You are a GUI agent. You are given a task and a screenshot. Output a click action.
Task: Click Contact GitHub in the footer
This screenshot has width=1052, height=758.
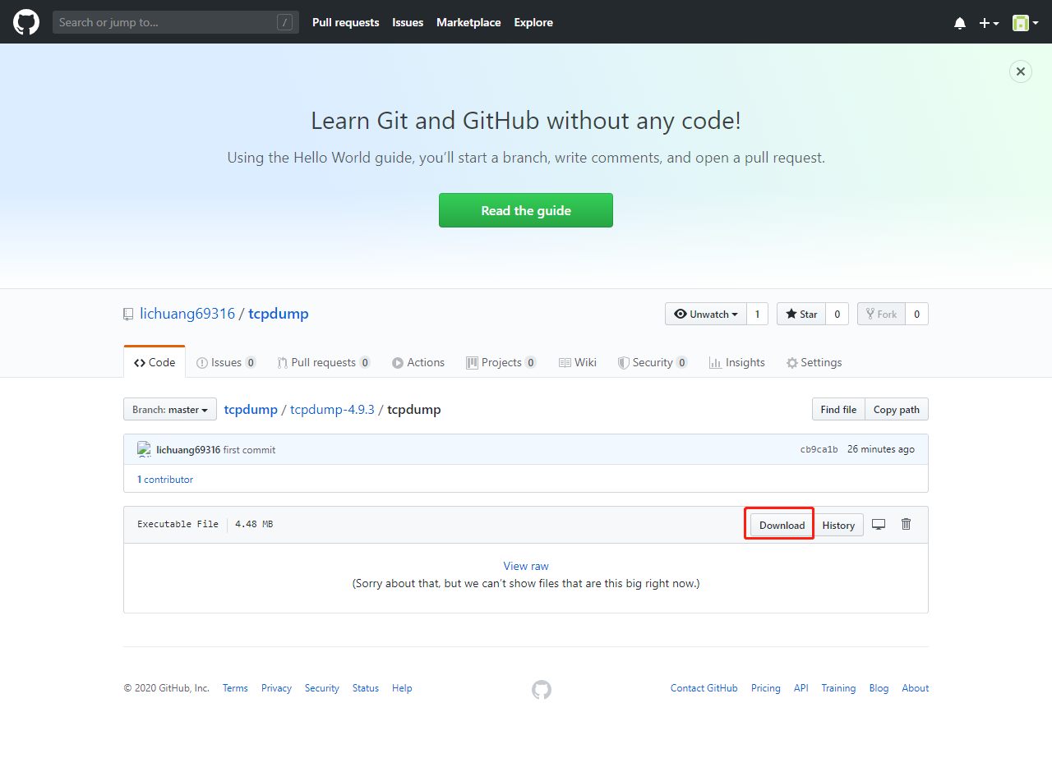point(704,688)
